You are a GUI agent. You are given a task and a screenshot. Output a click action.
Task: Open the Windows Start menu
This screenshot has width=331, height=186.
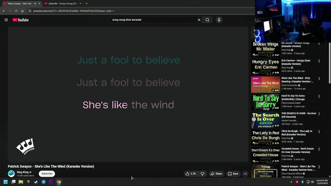5,182
